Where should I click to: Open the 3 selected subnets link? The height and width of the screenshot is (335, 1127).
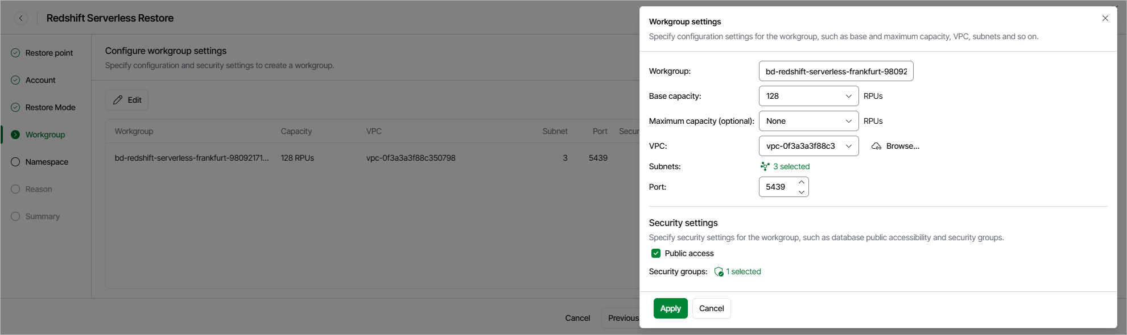pos(791,166)
